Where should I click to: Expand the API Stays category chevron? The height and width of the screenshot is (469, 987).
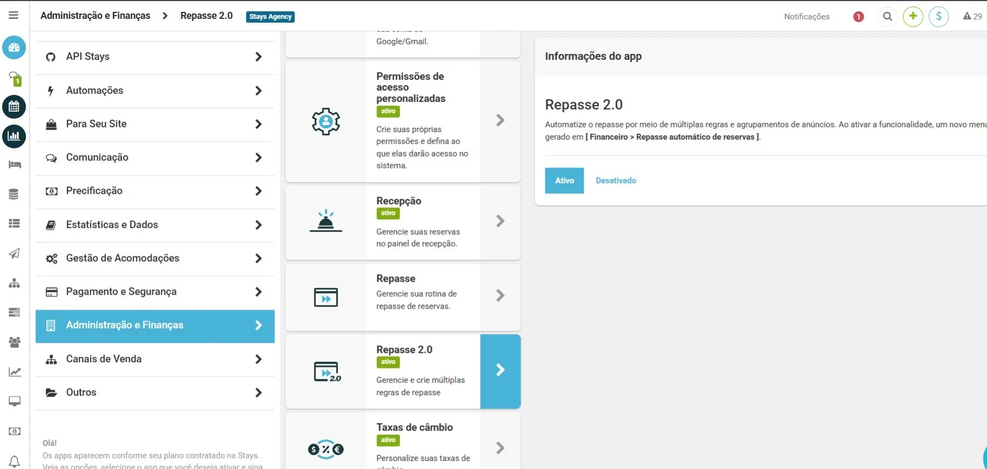pyautogui.click(x=259, y=57)
